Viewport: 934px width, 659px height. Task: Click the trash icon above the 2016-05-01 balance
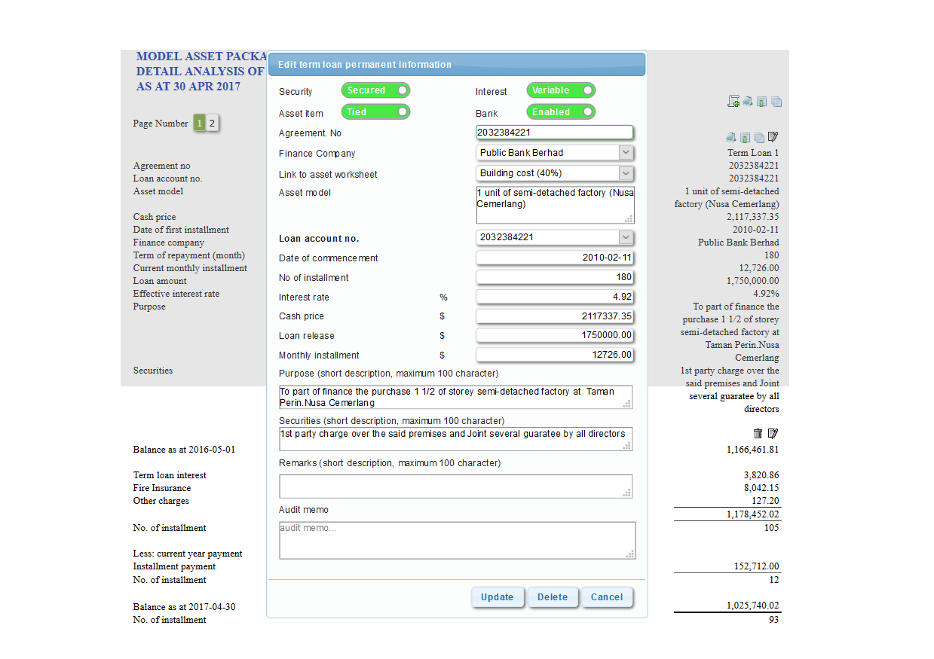pos(758,433)
